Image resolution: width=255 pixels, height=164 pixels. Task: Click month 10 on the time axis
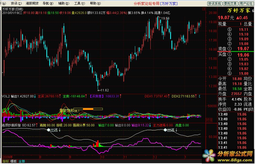tap(102, 157)
